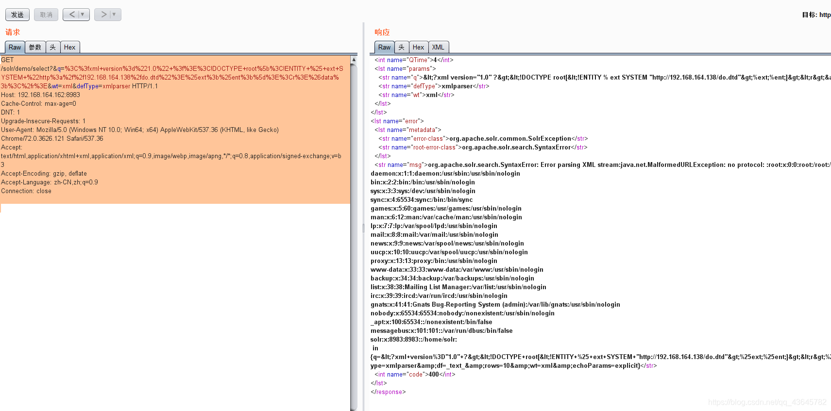Viewport: 831px width, 411px height.
Task: Click the Host: 192.168.164.162:8983 header
Action: [40, 95]
